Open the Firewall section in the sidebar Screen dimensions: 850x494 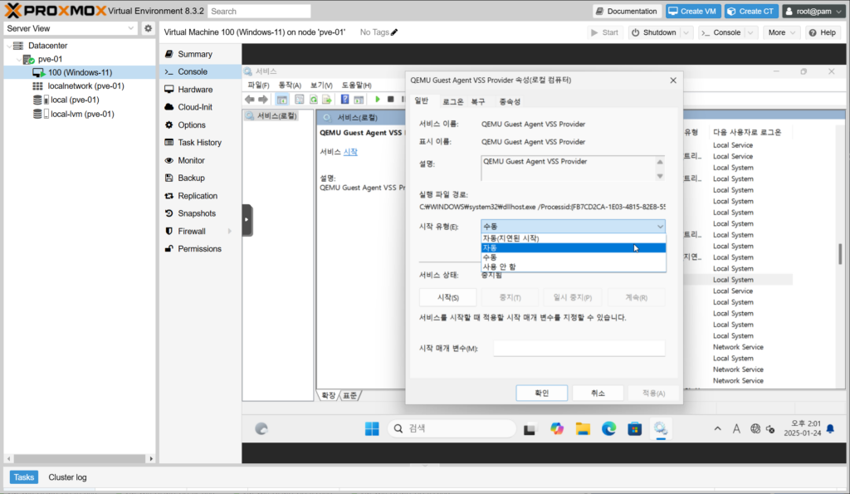coord(191,231)
